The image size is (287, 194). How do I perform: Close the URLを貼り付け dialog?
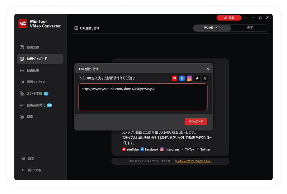pyautogui.click(x=208, y=69)
